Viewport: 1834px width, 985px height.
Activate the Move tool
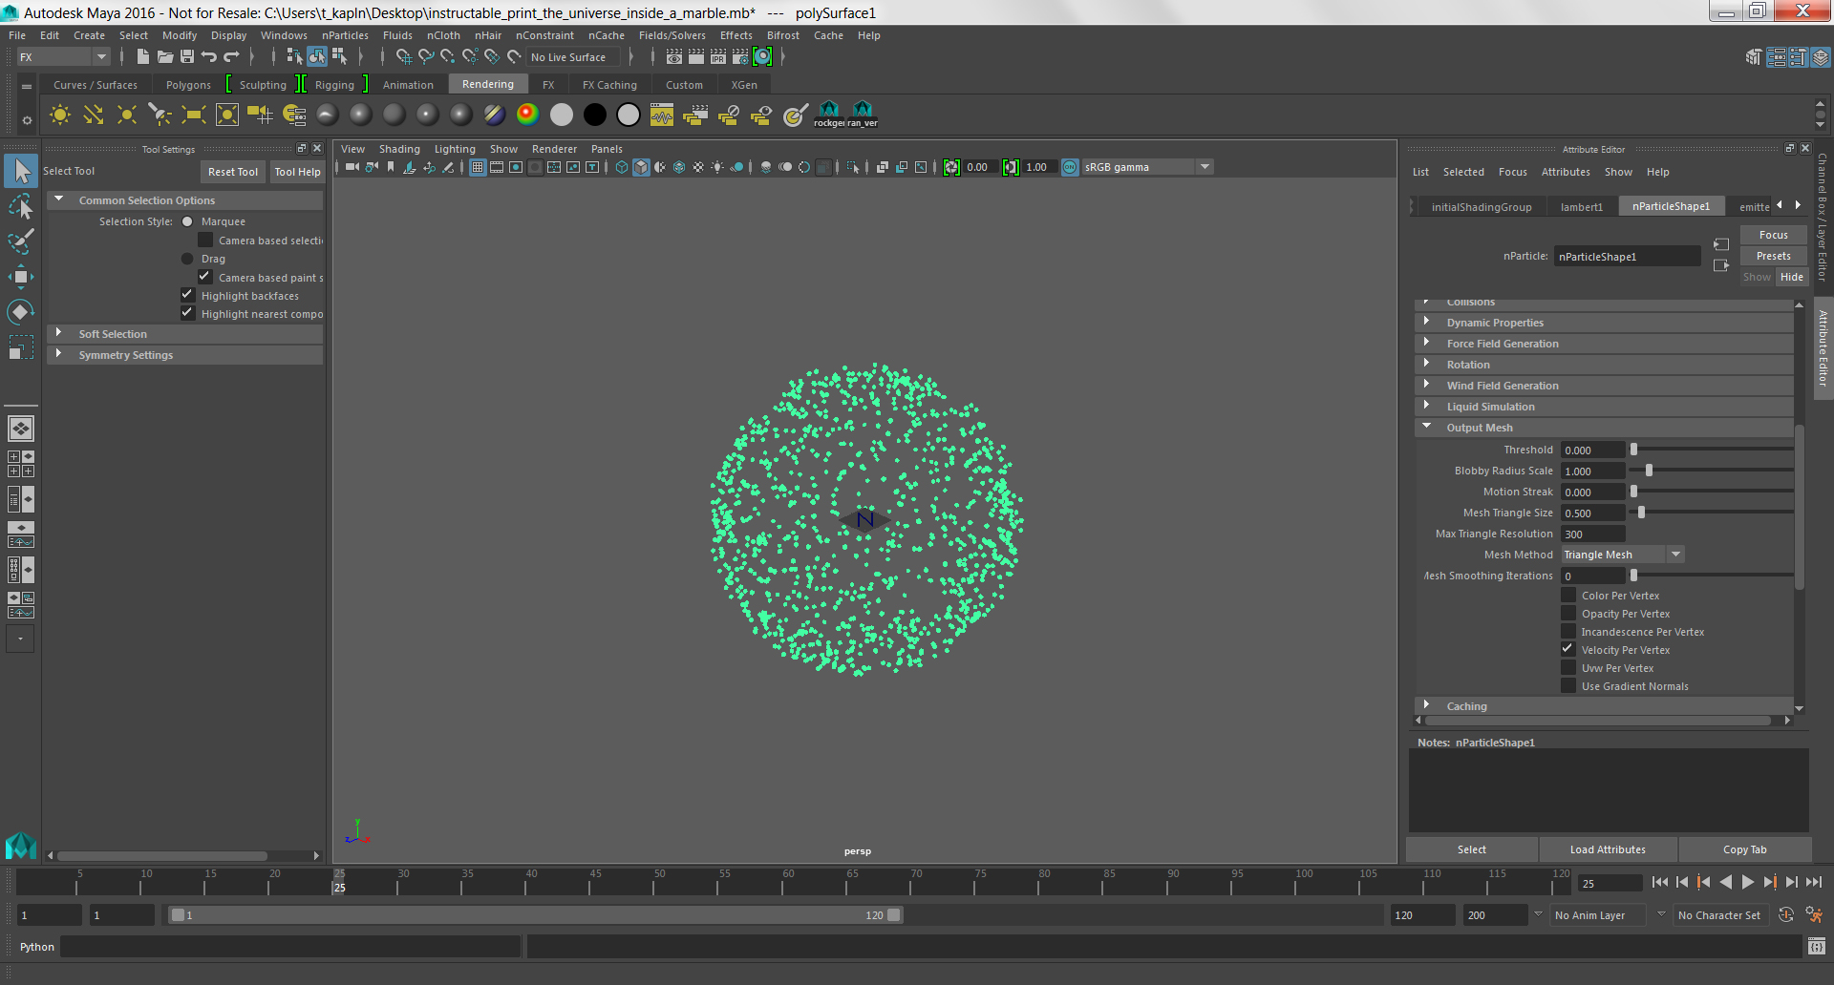coord(21,277)
